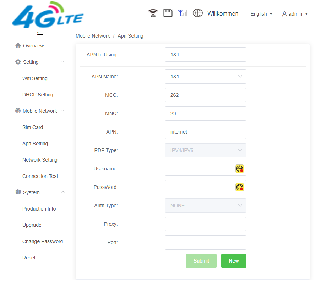Screen dimensions: 316x297
Task: Click the New button
Action: tap(234, 261)
